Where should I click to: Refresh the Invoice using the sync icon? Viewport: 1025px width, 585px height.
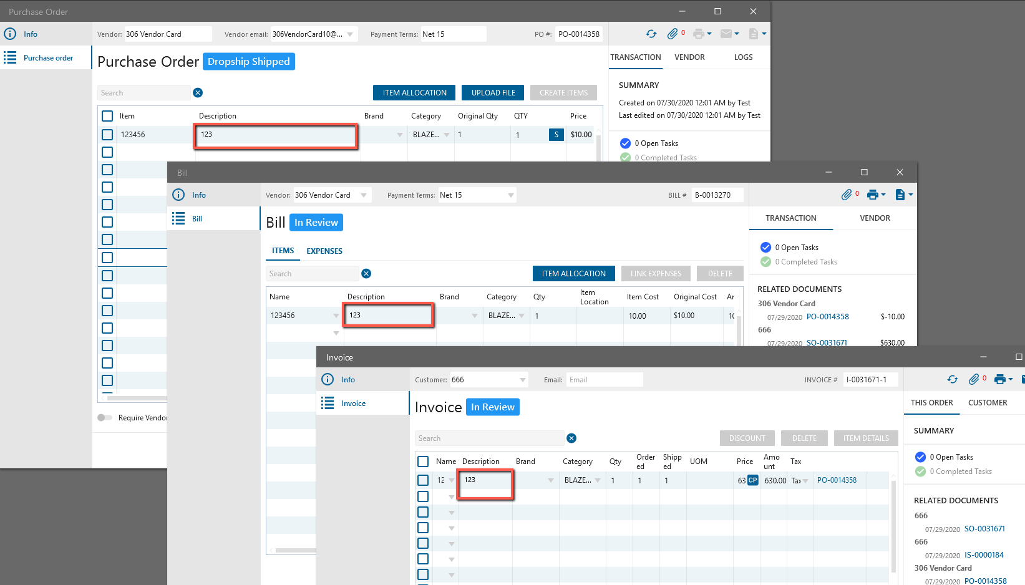pyautogui.click(x=953, y=379)
